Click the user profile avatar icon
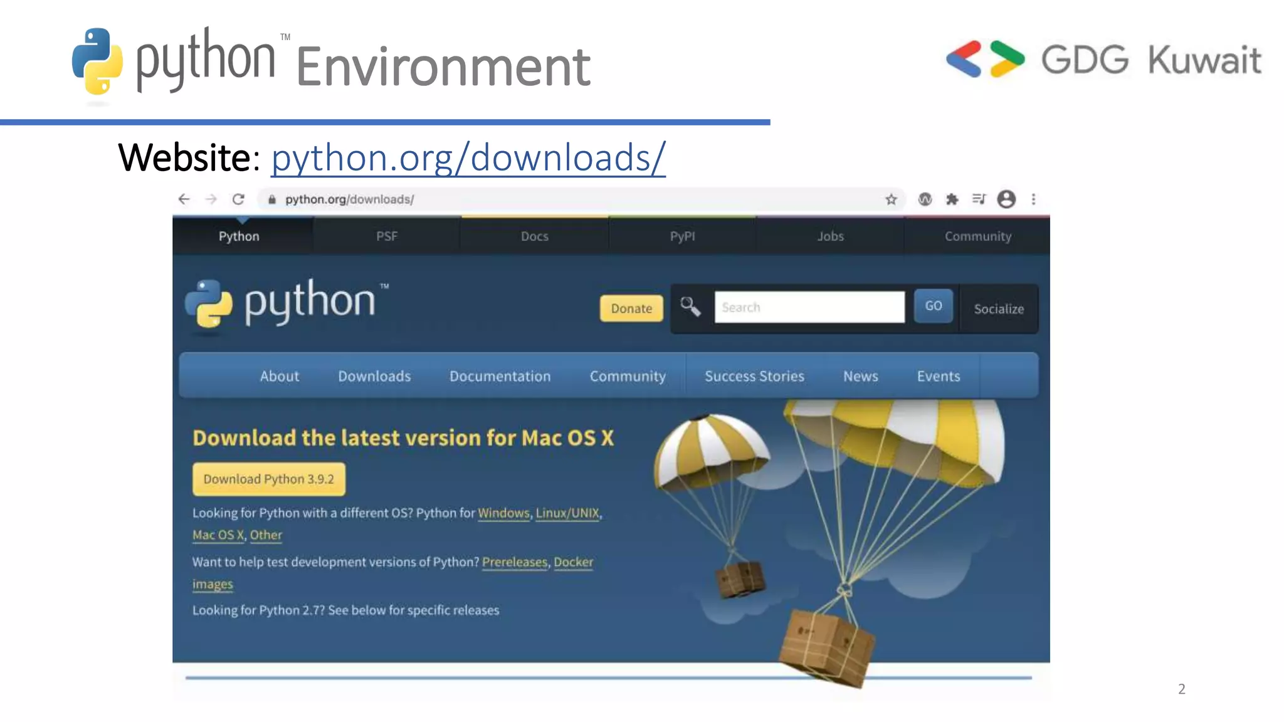This screenshot has height=722, width=1284. click(x=1006, y=199)
